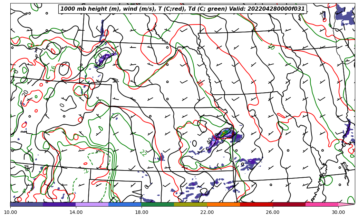The height and width of the screenshot is (218, 358).
Task: Select the dark purple 12–14 colorbar segment
Action: pyautogui.click(x=59, y=204)
